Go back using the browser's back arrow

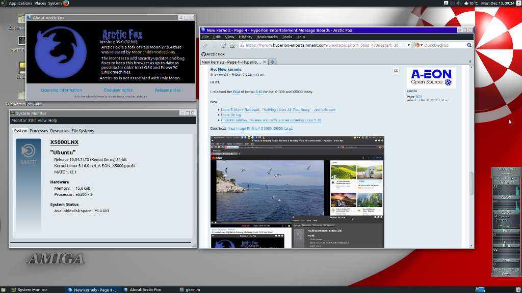205,45
